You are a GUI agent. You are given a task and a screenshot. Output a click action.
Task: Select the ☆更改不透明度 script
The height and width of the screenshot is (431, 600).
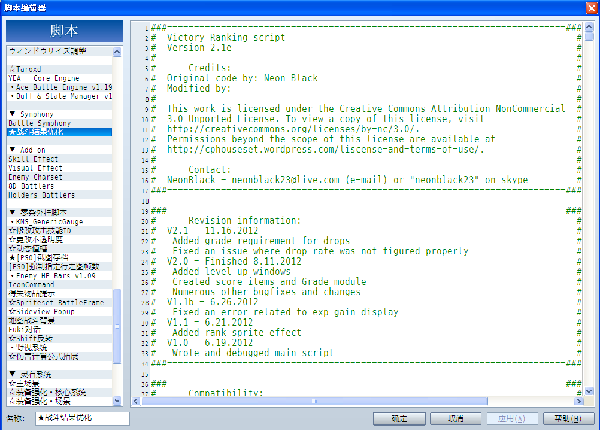point(60,240)
